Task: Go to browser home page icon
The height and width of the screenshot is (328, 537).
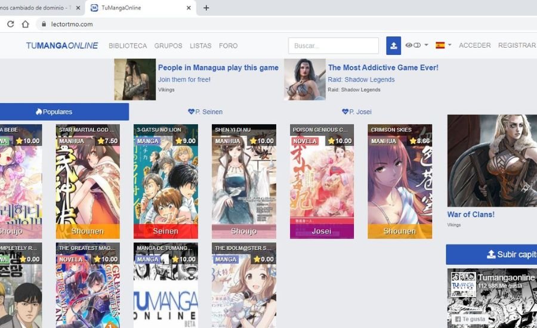Action: [25, 24]
